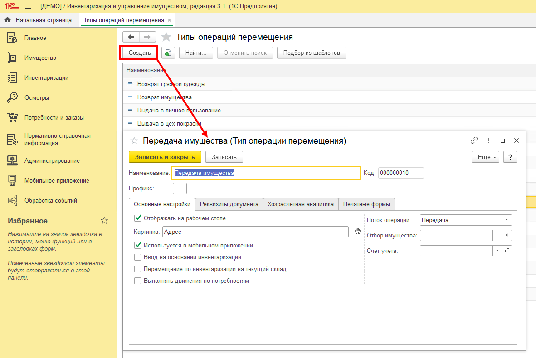Screen dimensions: 536x358
Task: Click the Наименование column header
Action: [329, 70]
